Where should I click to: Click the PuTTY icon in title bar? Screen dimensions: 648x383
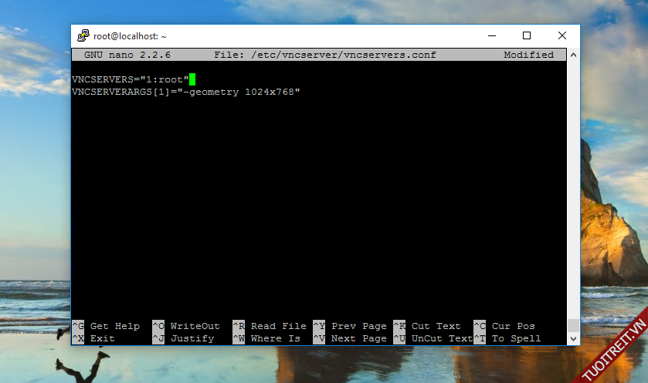(x=83, y=35)
